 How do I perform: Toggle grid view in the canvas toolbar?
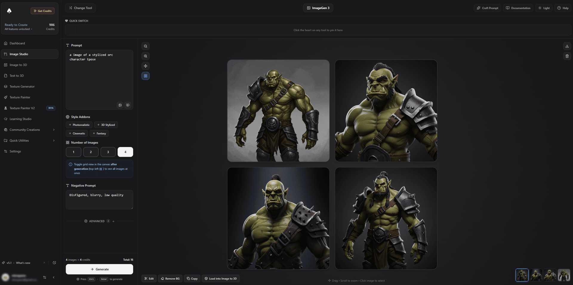pos(145,76)
